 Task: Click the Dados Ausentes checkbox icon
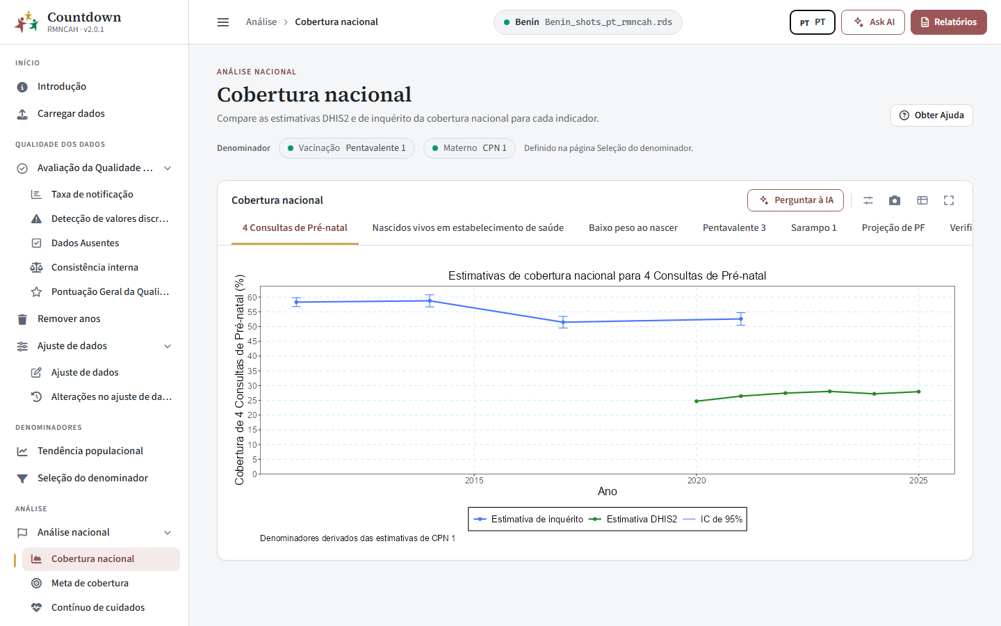[x=36, y=243]
